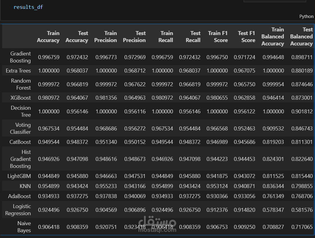This screenshot has height=238, width=315.
Task: Select the CatBoost row label
Action: coord(21,142)
